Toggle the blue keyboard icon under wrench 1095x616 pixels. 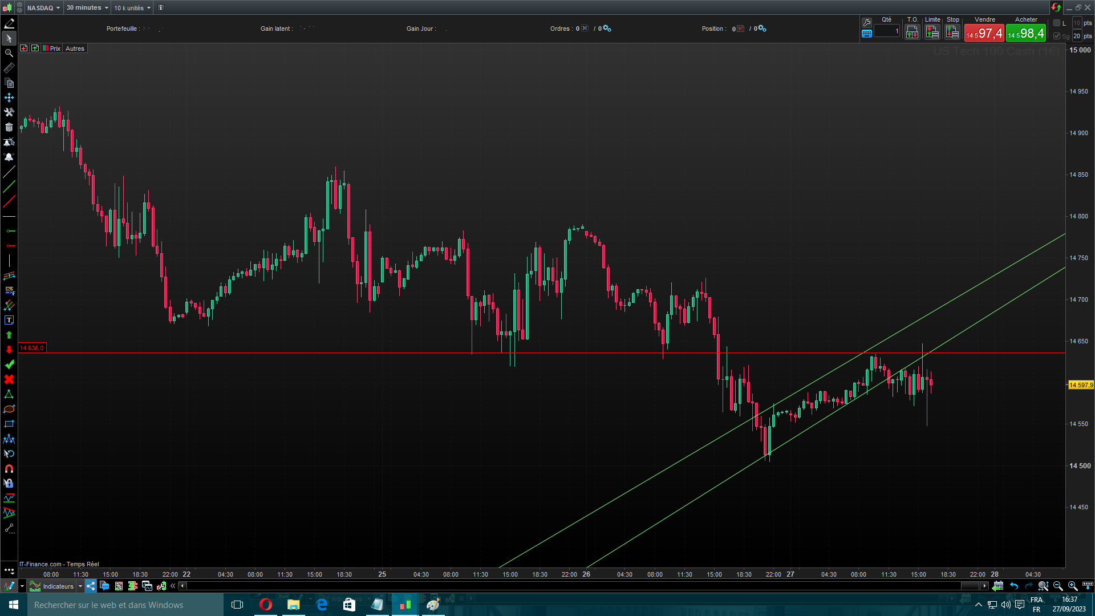tap(867, 34)
